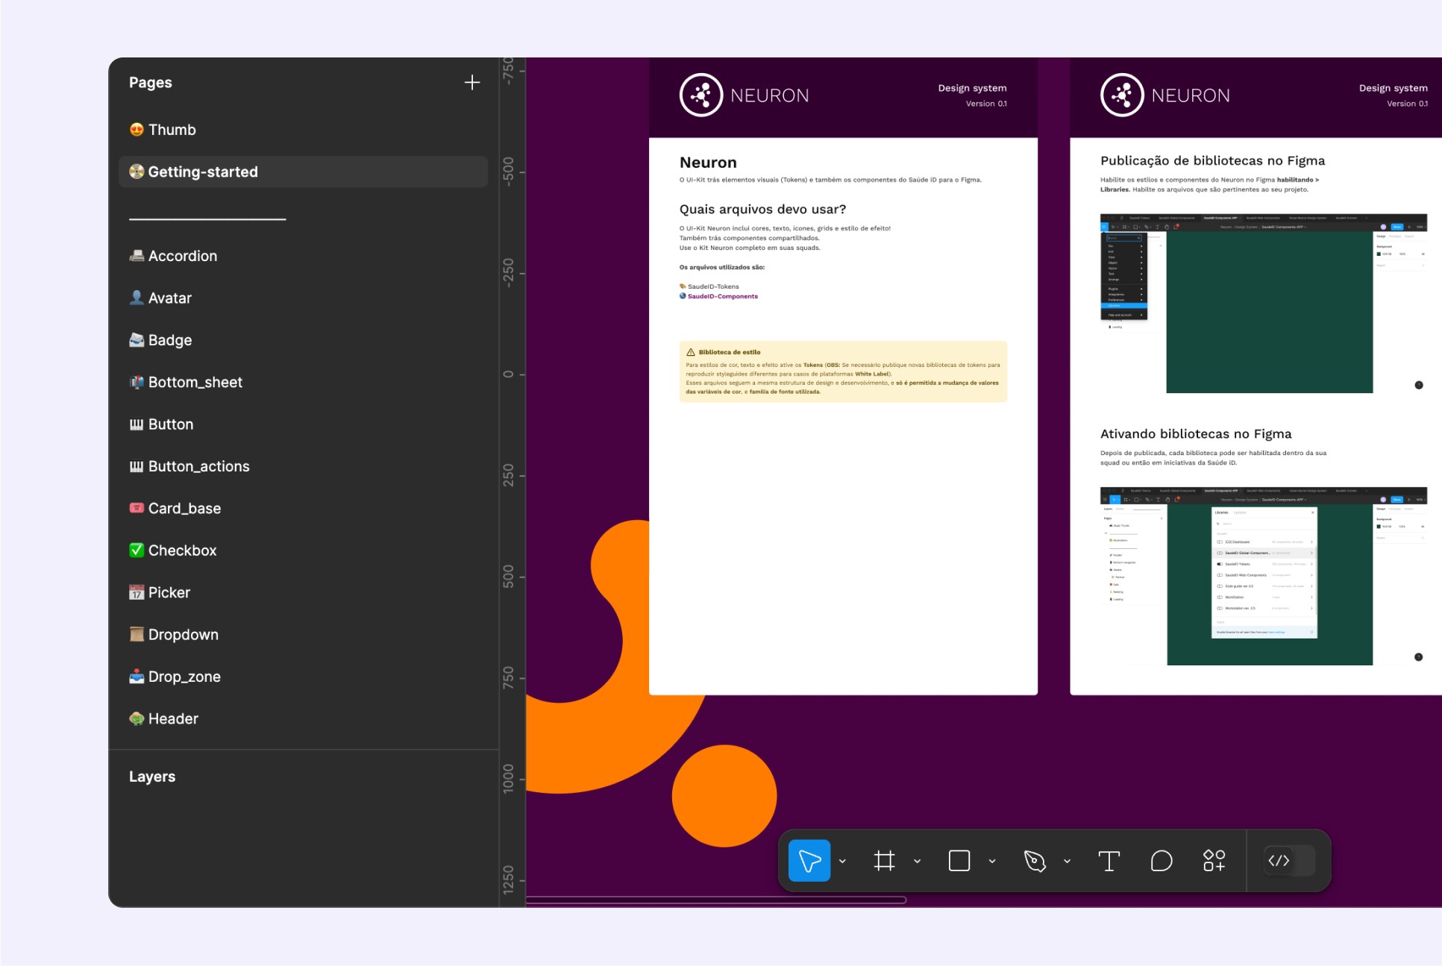Toggle Dev Mode code switch
Viewport: 1442px width, 966px height.
[x=1290, y=861]
